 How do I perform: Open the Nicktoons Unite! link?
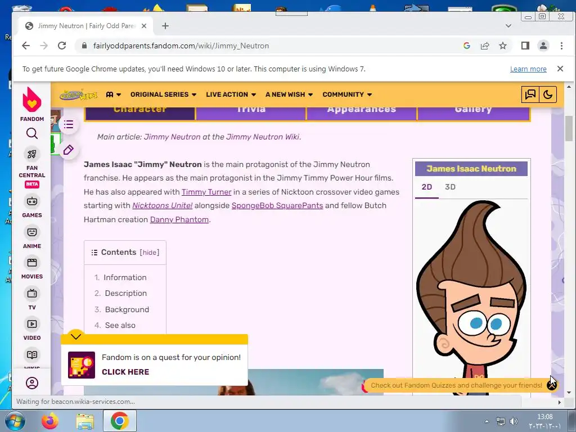pos(163,205)
